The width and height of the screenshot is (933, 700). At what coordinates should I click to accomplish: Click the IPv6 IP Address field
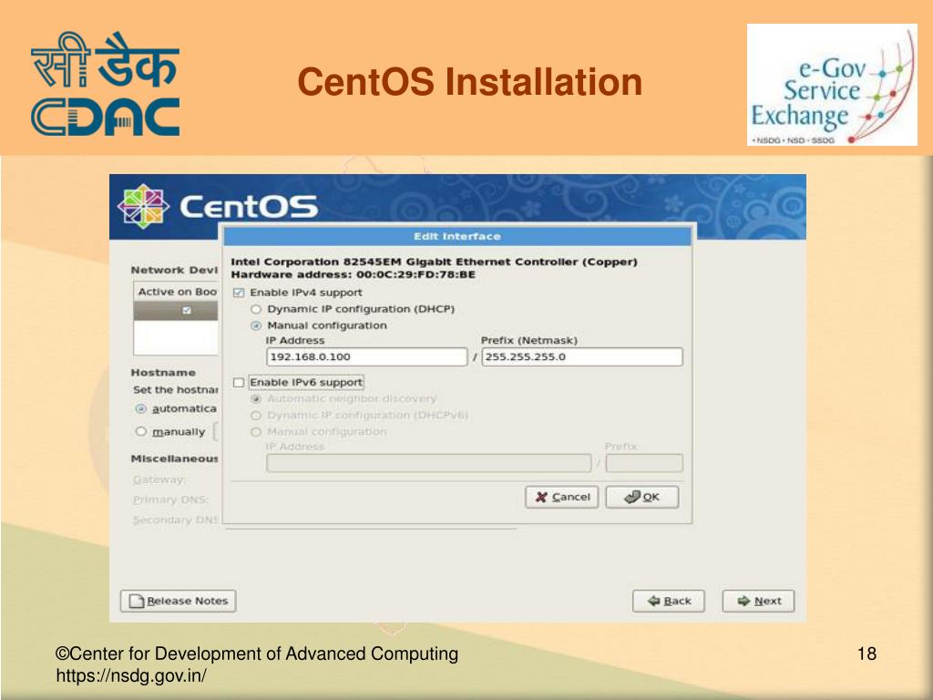click(x=428, y=463)
